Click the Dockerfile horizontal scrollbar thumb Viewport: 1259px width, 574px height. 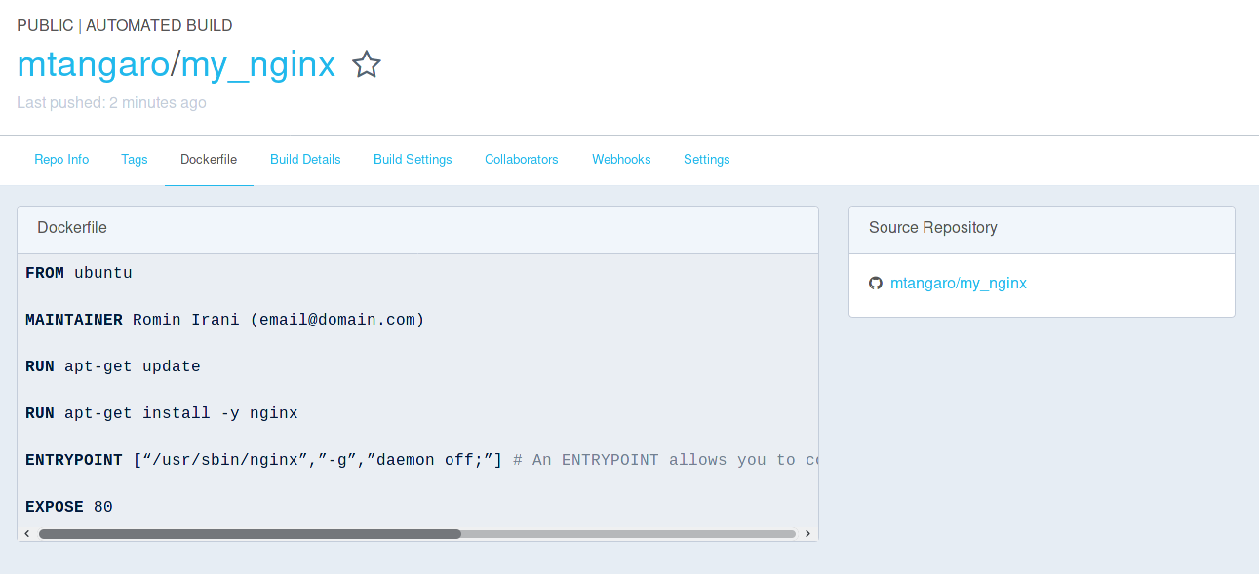(x=250, y=534)
